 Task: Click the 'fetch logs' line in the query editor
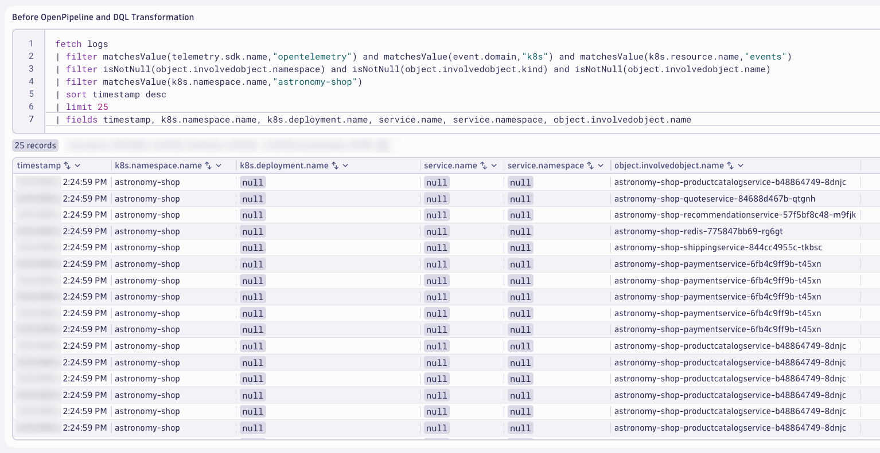click(81, 44)
